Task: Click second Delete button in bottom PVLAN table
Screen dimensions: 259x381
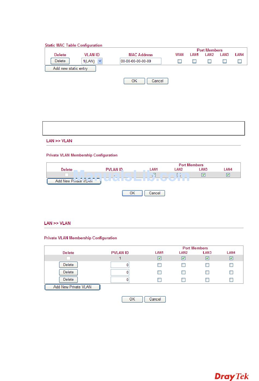Action: tap(68, 272)
